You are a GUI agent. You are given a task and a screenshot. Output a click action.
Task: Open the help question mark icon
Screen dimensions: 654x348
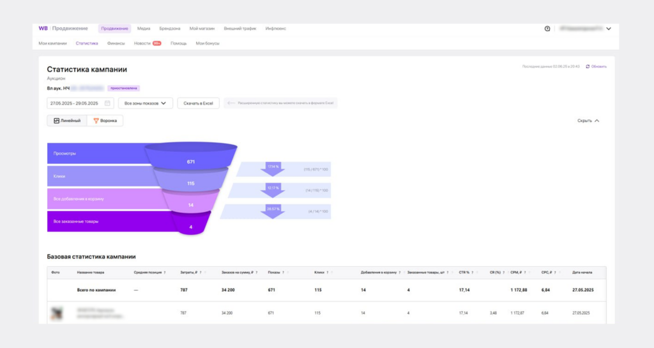[x=547, y=29]
